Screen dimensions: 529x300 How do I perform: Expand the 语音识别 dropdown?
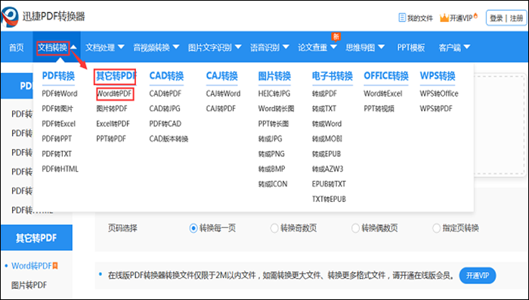point(286,47)
